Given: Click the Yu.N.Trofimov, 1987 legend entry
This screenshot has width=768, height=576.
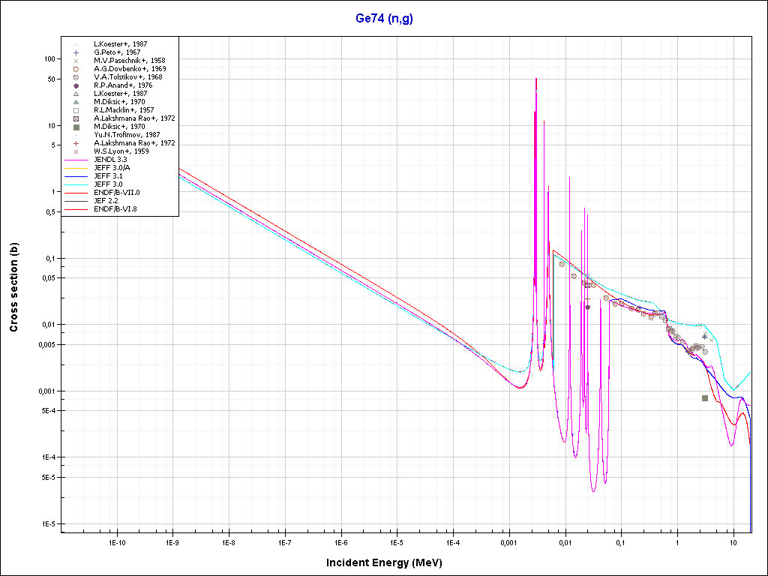Looking at the screenshot, I should point(127,135).
